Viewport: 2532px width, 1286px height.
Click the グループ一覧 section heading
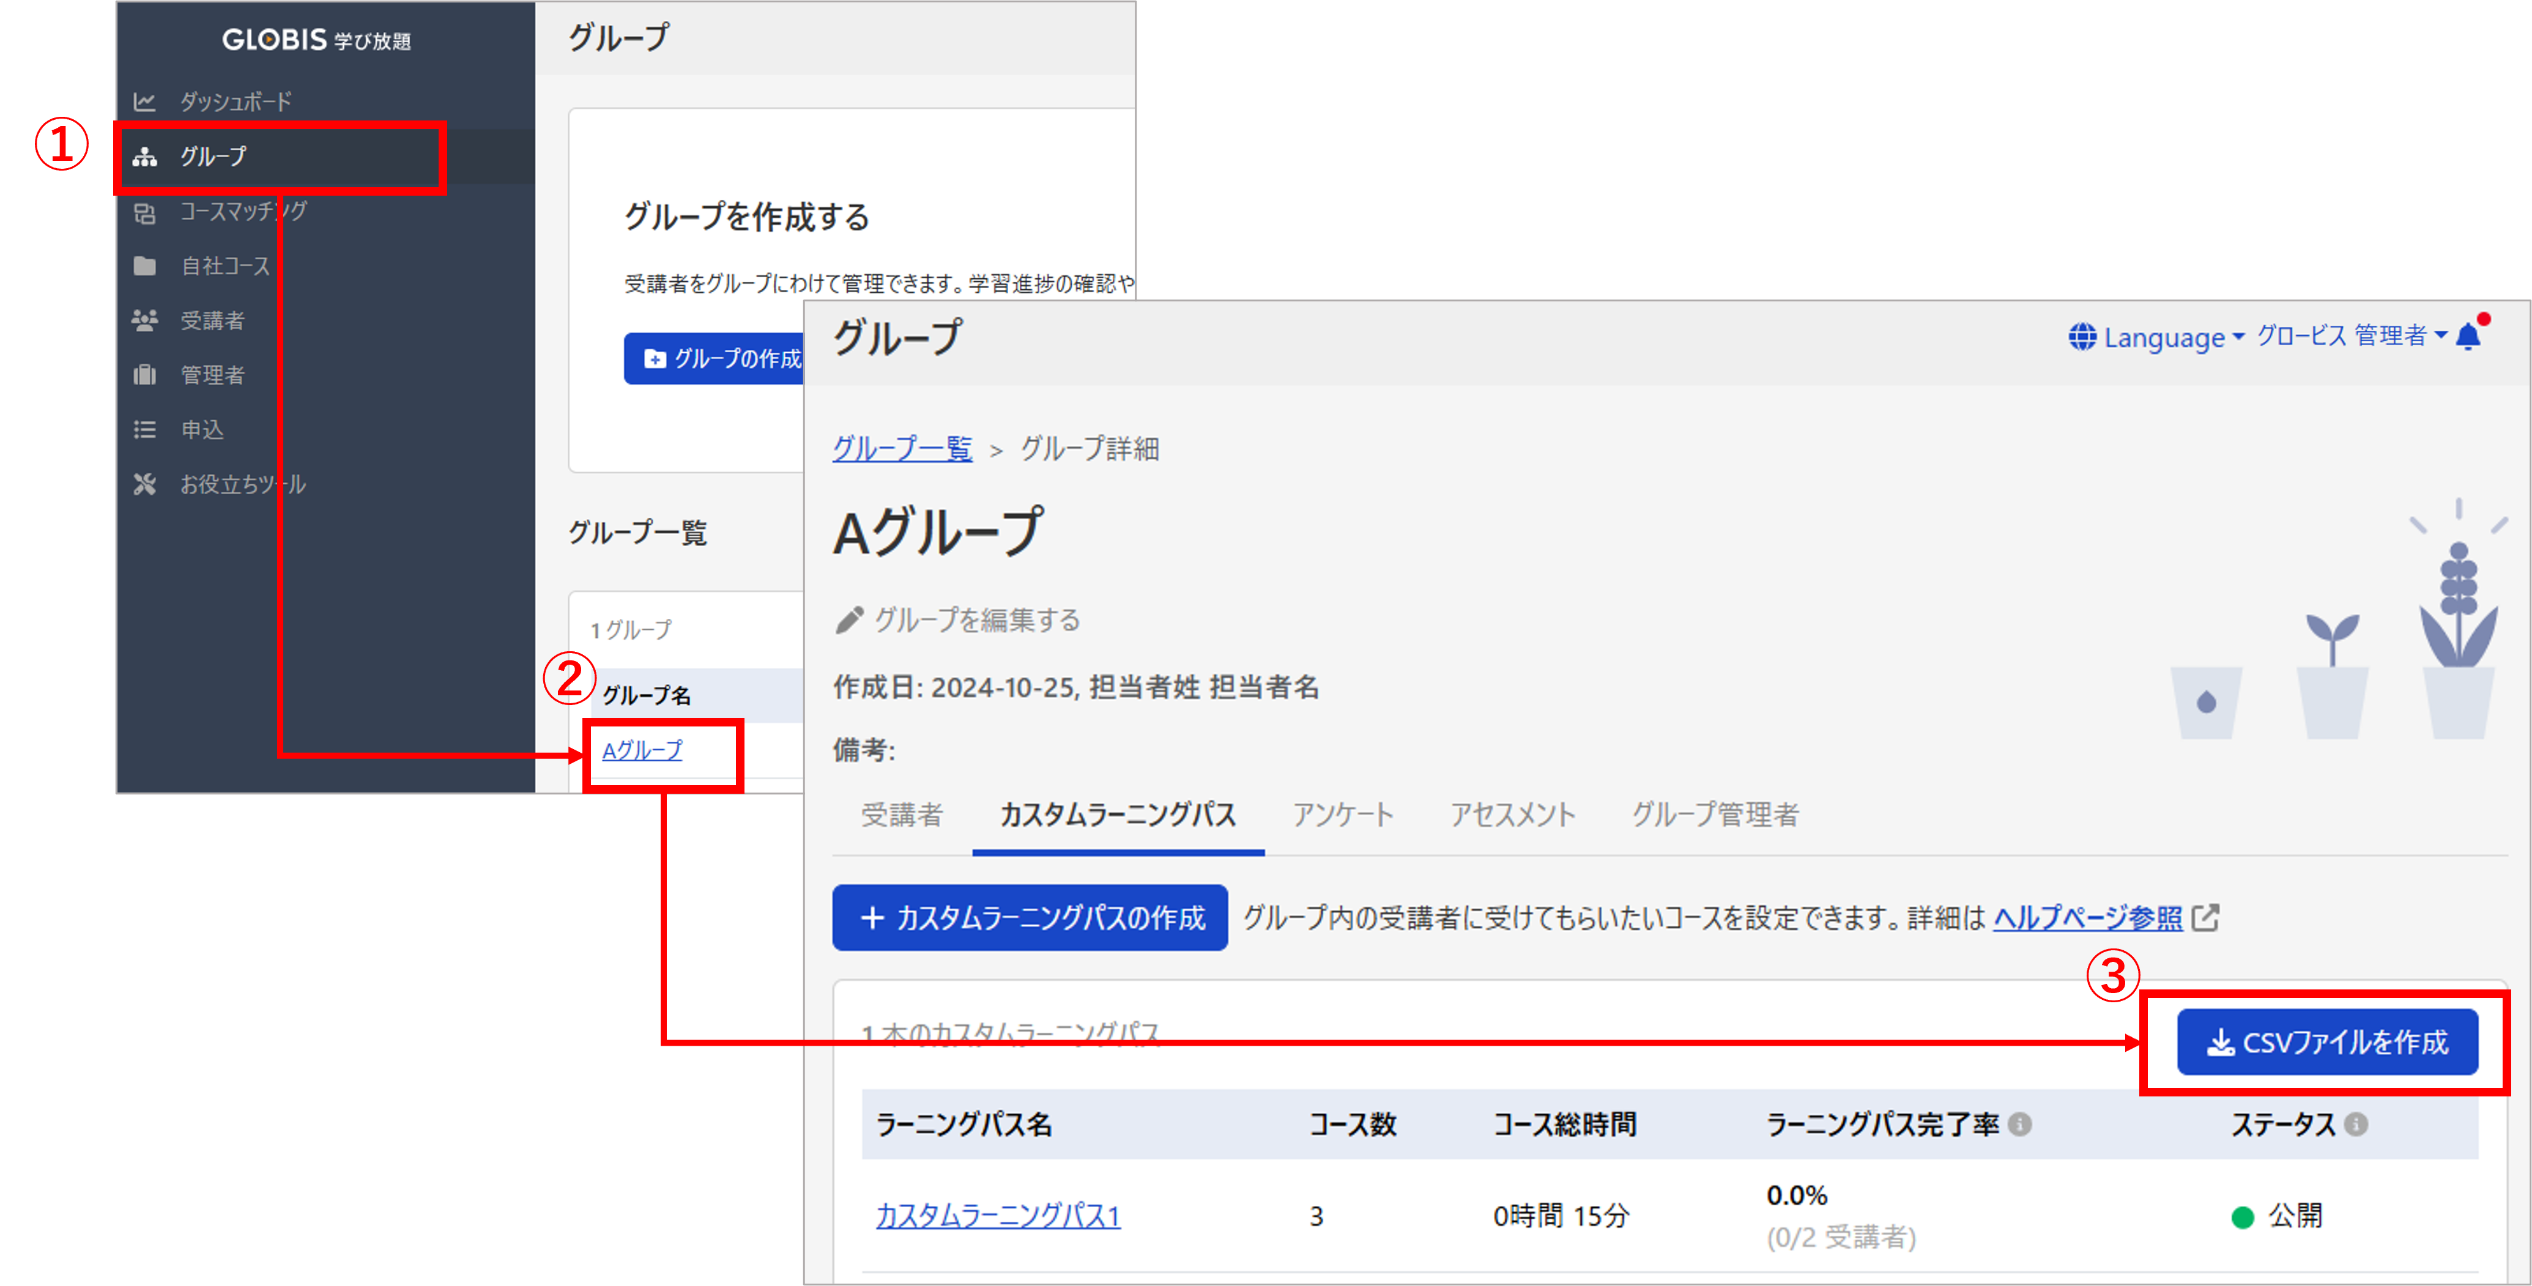click(637, 533)
